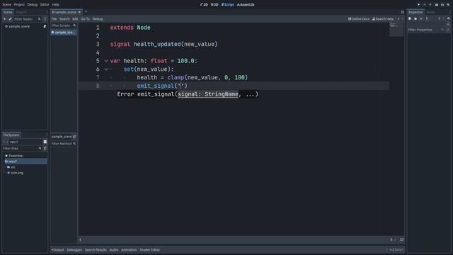Screen dimensions: 453x255
Task: Toggle FileSystem split view mode icon
Action: pos(45,142)
